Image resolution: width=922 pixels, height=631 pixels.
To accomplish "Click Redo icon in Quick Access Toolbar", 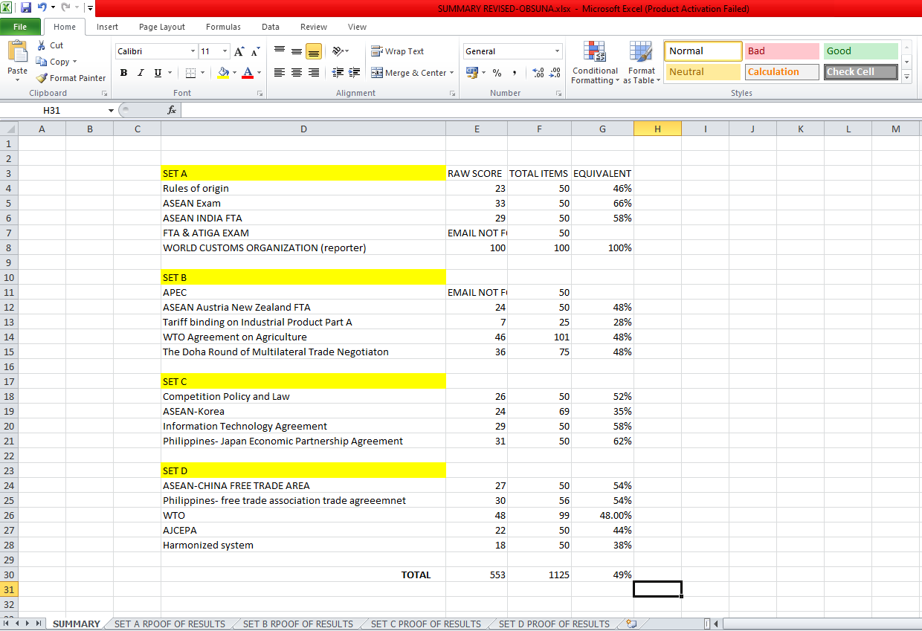I will pyautogui.click(x=65, y=8).
